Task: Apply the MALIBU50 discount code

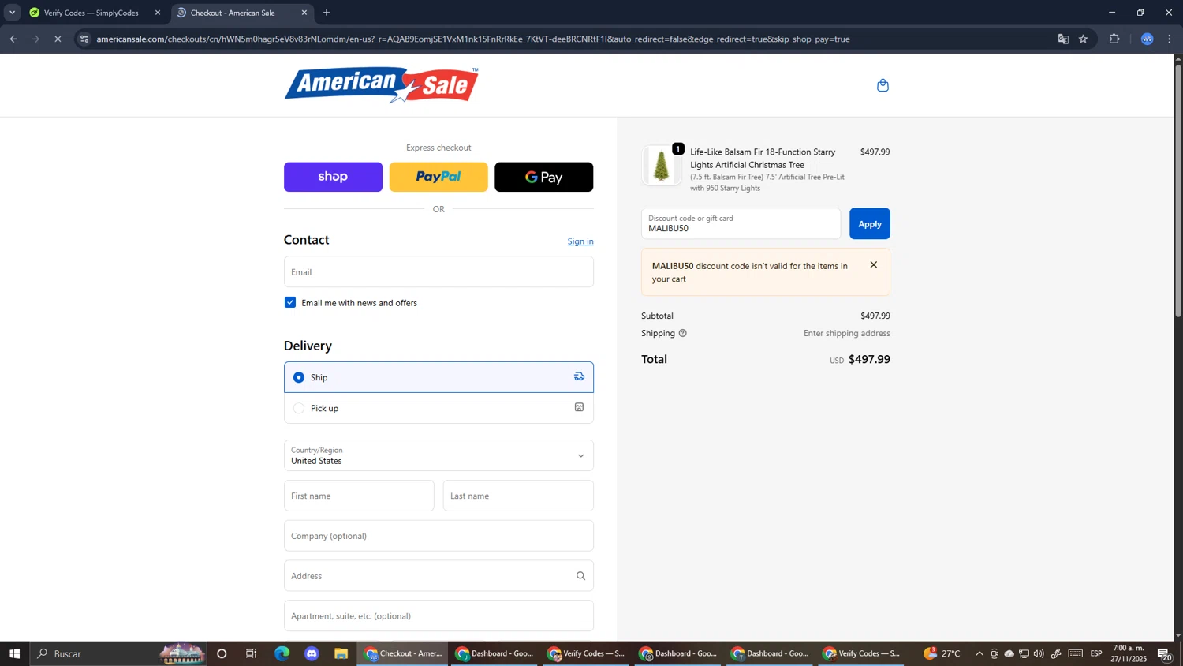Action: 869,223
